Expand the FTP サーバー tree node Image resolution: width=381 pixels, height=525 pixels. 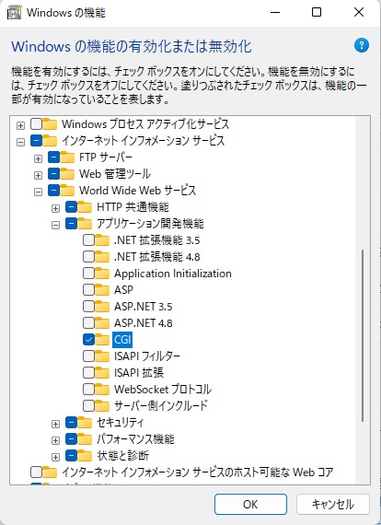[x=38, y=158]
